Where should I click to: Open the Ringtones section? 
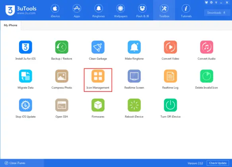pos(99,11)
